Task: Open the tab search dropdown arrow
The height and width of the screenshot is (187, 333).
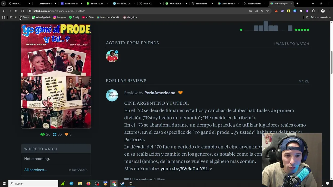Action: pyautogui.click(x=3, y=4)
